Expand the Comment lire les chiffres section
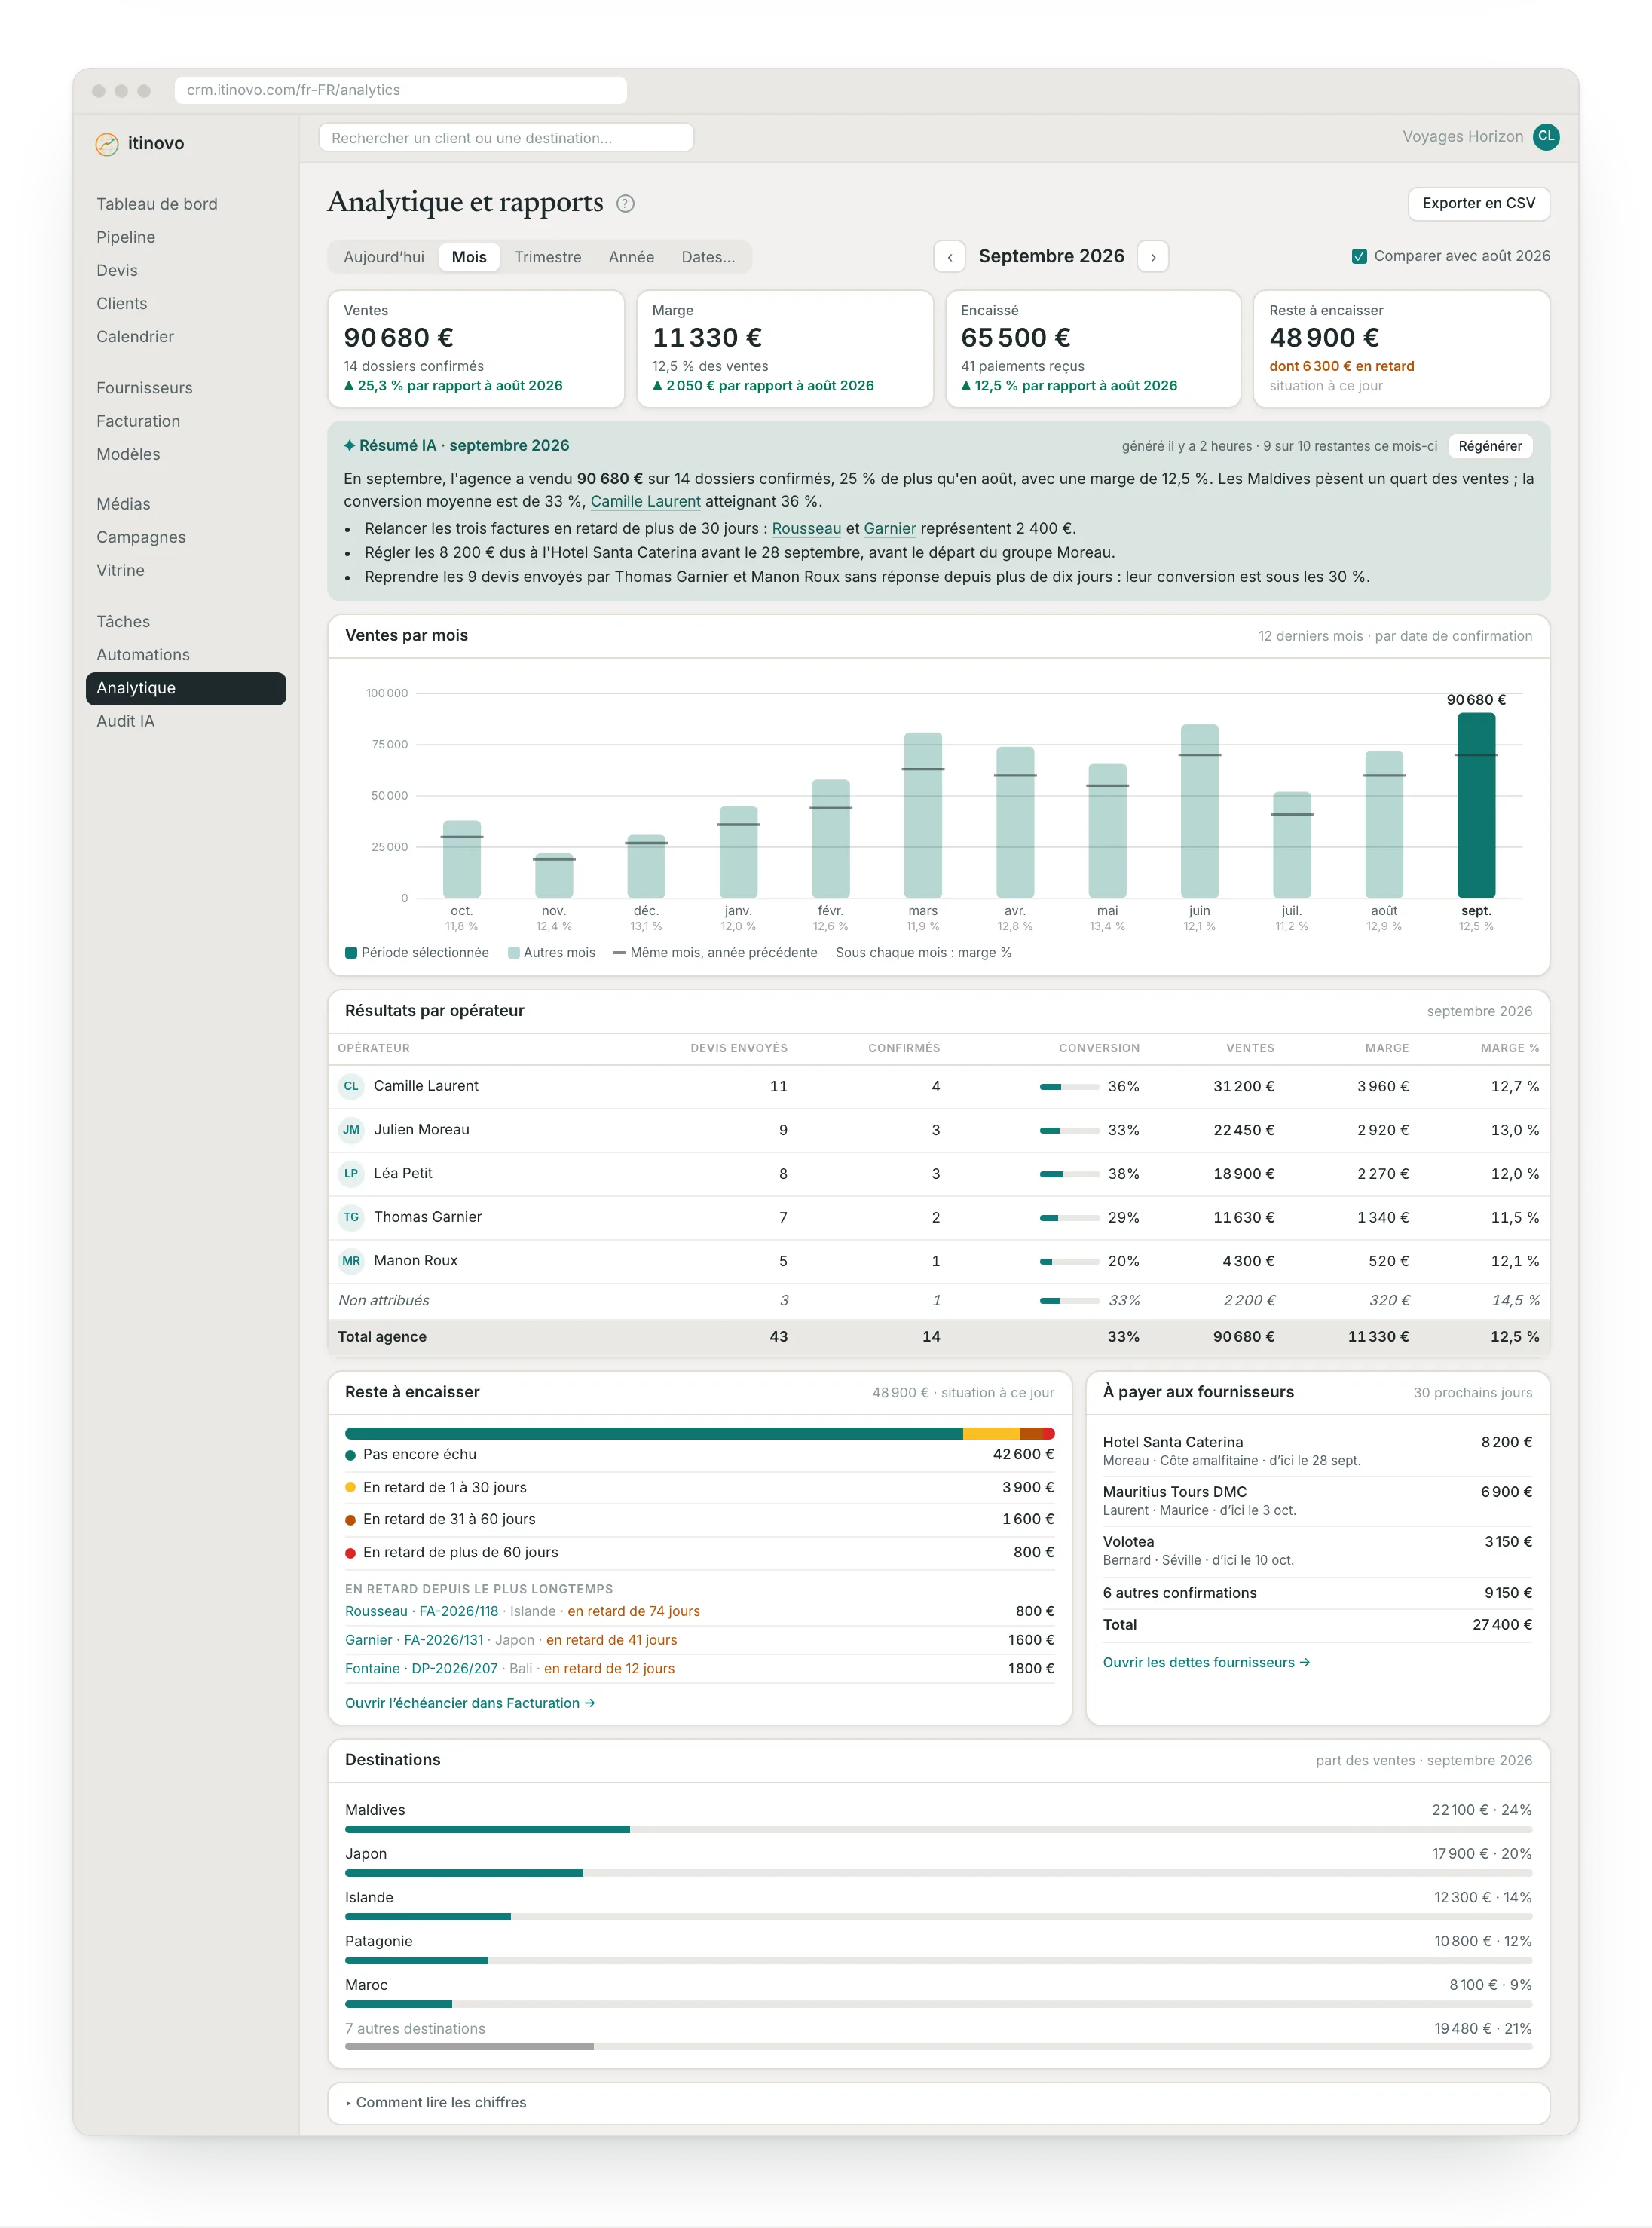Viewport: 1652px width, 2228px height. click(938, 2102)
